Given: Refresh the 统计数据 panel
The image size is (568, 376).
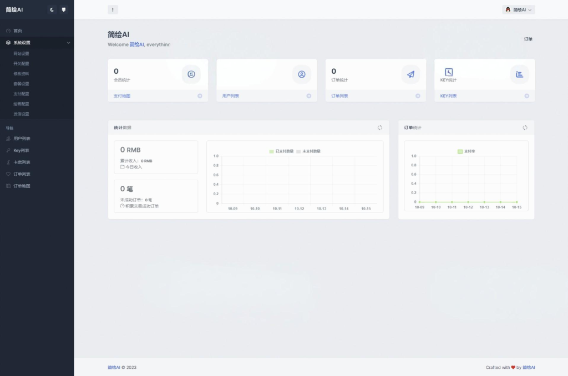Looking at the screenshot, I should (380, 128).
